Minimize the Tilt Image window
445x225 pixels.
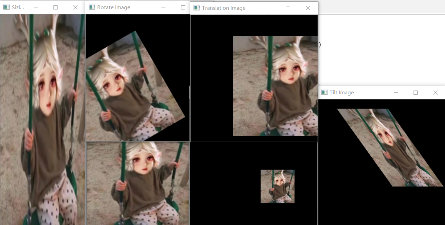[x=396, y=93]
